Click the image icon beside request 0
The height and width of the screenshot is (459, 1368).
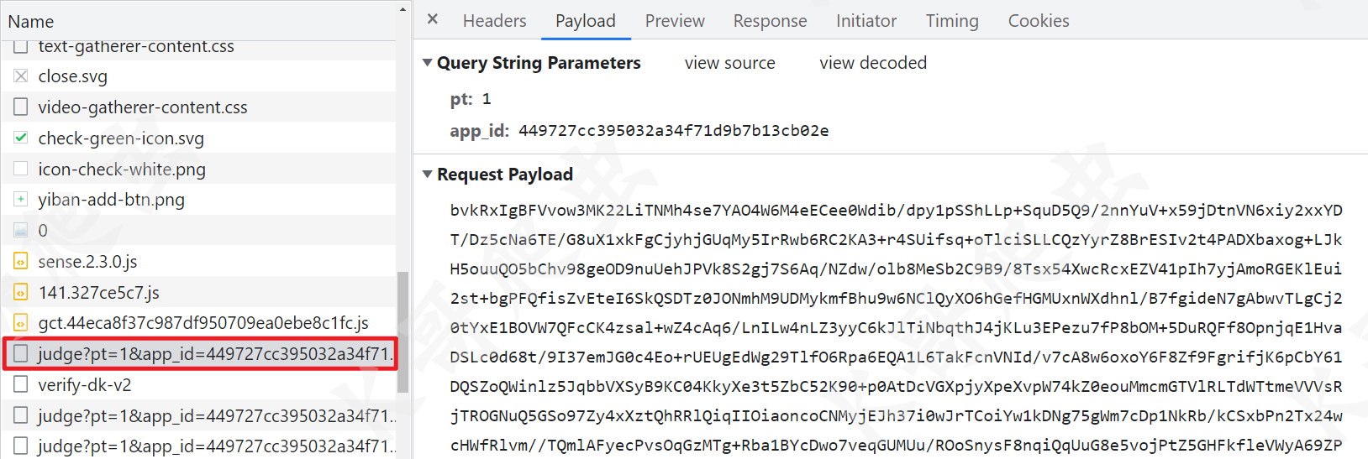21,230
